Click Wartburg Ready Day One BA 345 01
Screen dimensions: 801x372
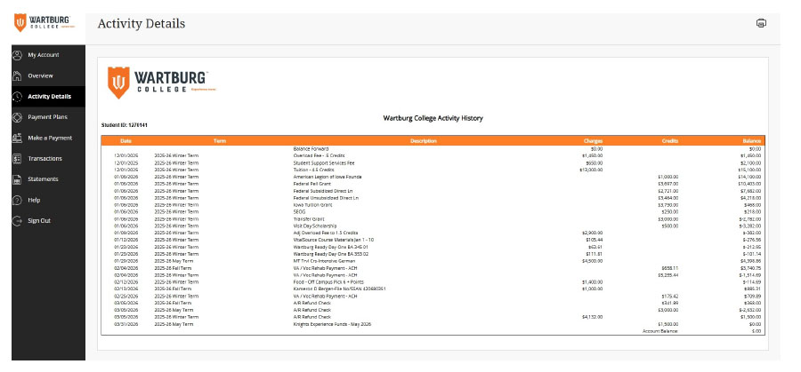click(330, 247)
